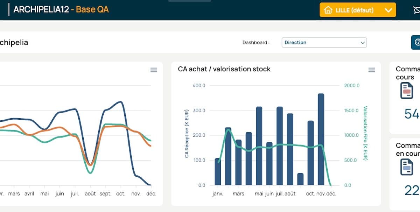
Task: Click the janv. bar in the CA achat chart
Action: coord(218,171)
